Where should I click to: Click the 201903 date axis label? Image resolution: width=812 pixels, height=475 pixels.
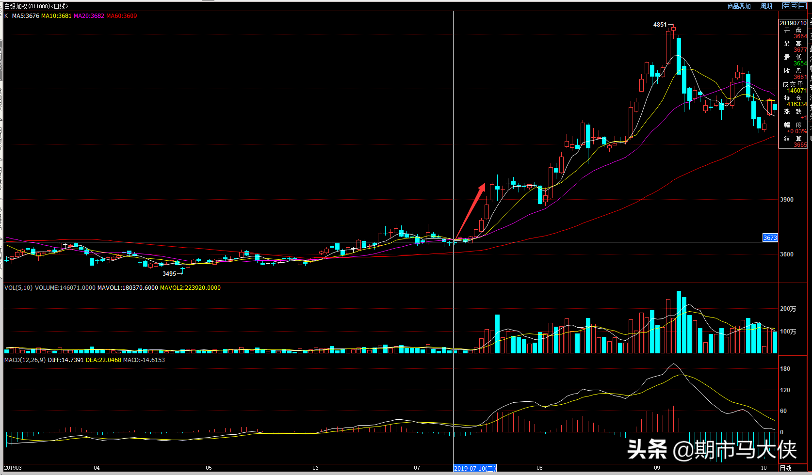tap(13, 468)
